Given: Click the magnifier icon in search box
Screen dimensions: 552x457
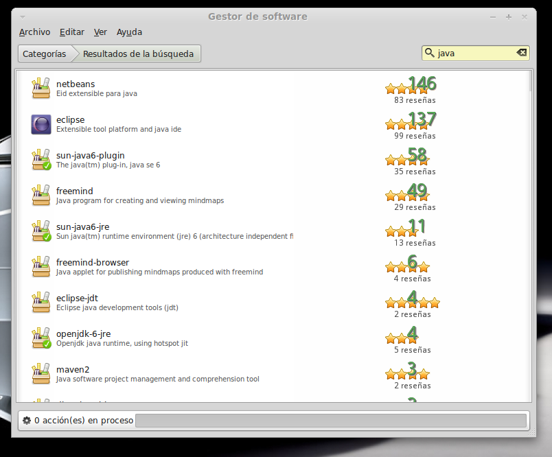Looking at the screenshot, I should (430, 53).
